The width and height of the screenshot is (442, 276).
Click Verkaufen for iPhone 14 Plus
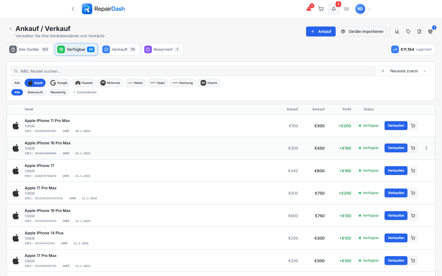click(x=396, y=238)
